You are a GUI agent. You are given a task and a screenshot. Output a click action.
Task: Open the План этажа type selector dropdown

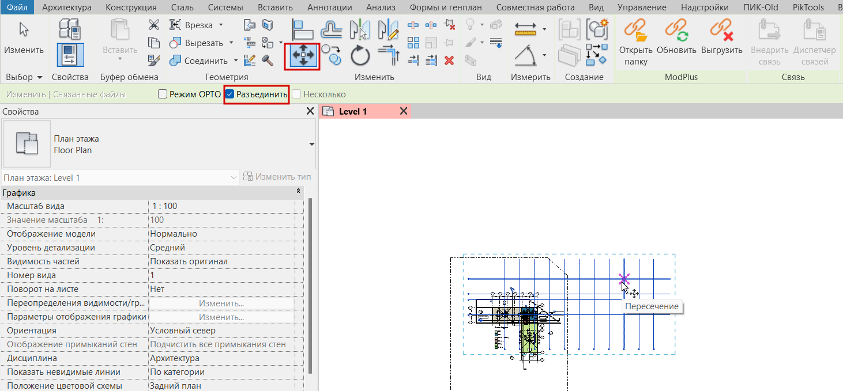click(x=311, y=144)
